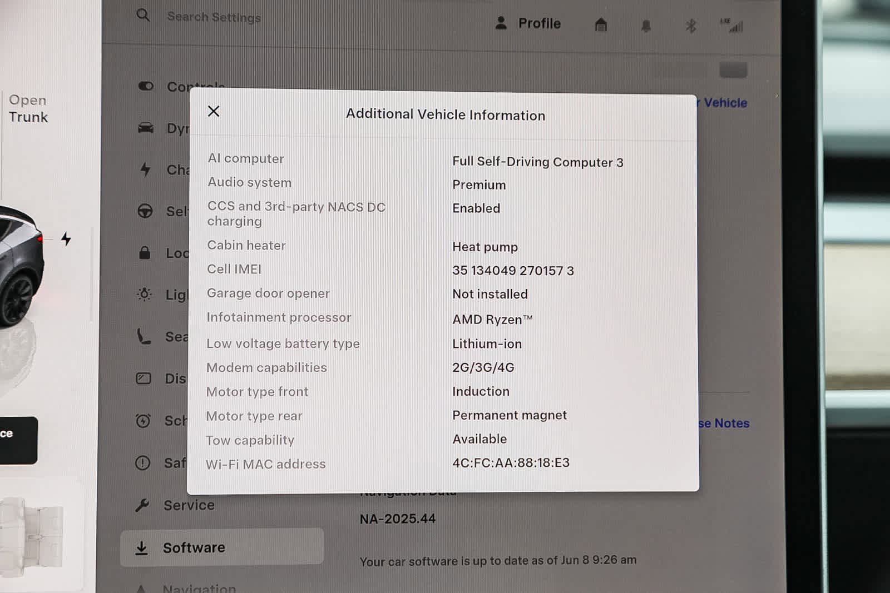Image resolution: width=890 pixels, height=593 pixels.
Task: Open the Service menu item
Action: 189,505
